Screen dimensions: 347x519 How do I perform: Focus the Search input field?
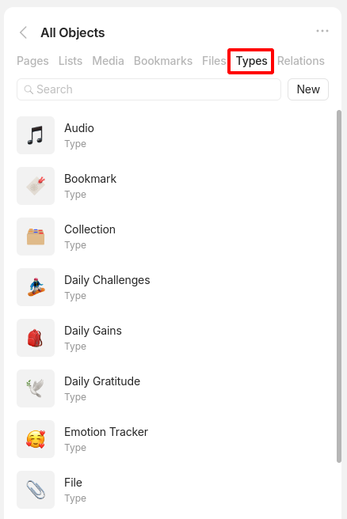coord(149,89)
